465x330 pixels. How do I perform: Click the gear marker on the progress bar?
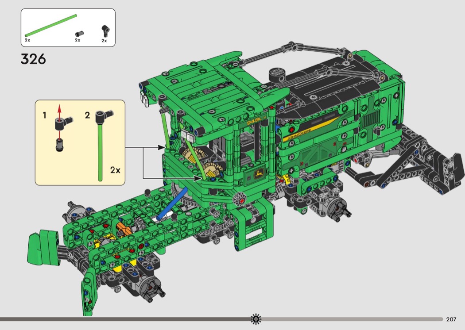tap(256, 318)
